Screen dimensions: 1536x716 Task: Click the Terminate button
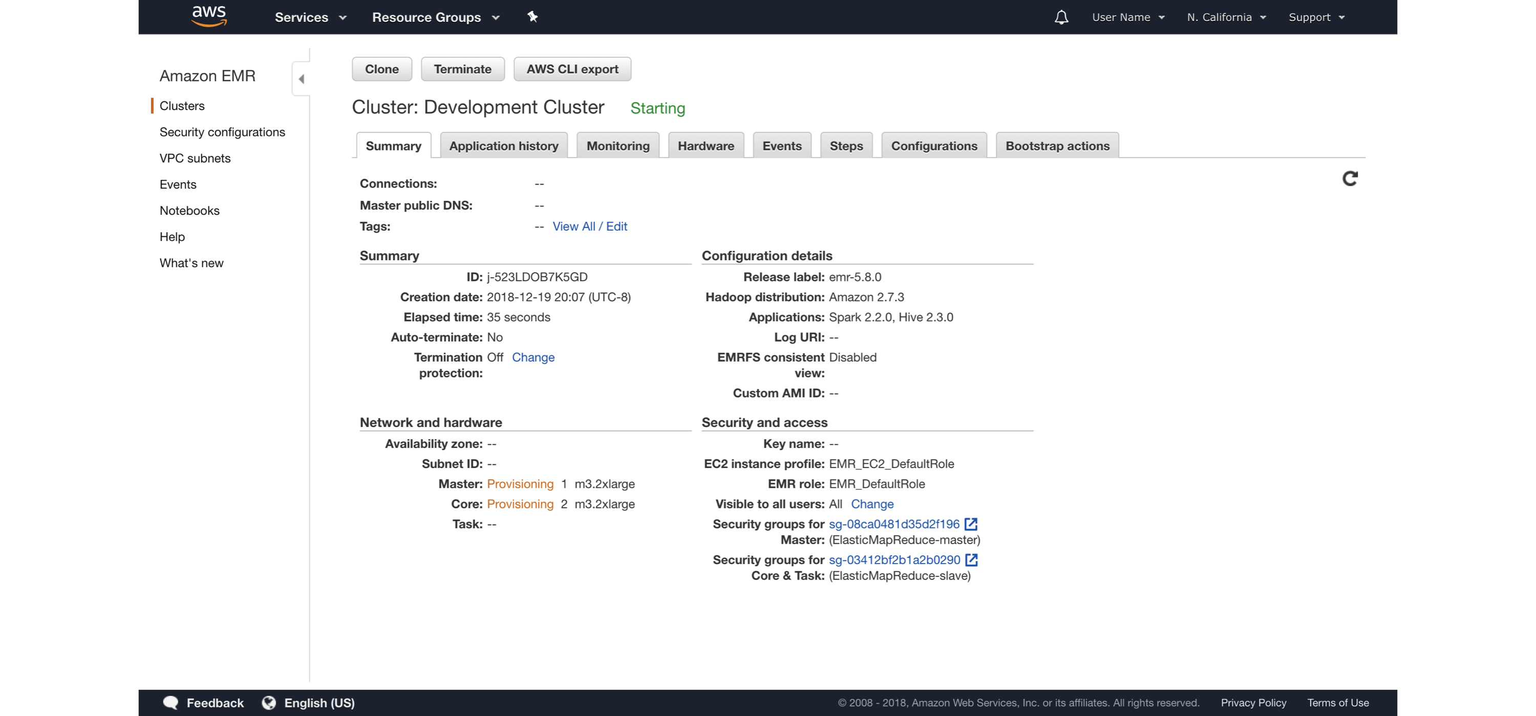(x=463, y=69)
